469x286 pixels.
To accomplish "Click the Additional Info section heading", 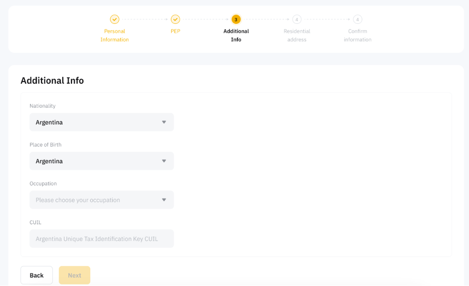I will (x=52, y=81).
